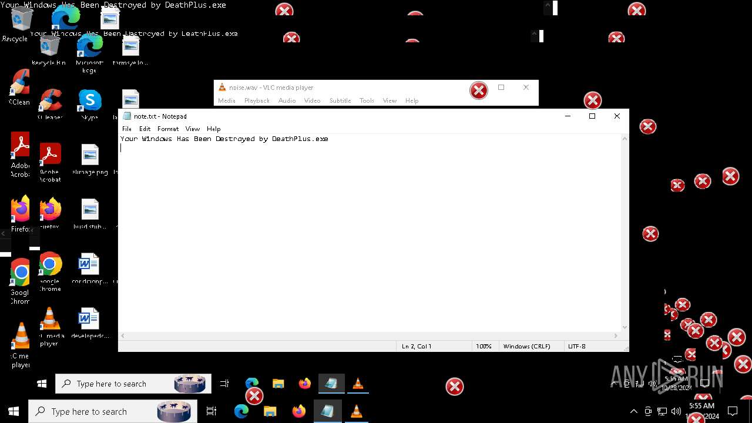
Task: Open VLC's Help menu
Action: (412, 100)
